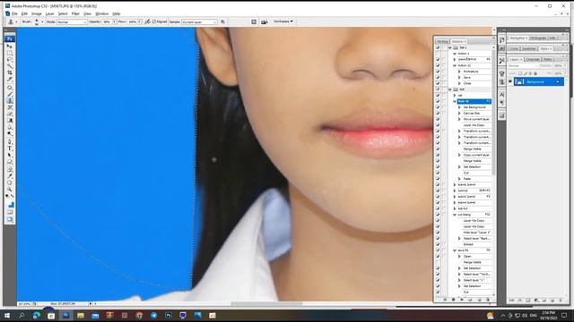Select the Clone Stamp tool
This screenshot has height=322, width=574.
(10, 101)
